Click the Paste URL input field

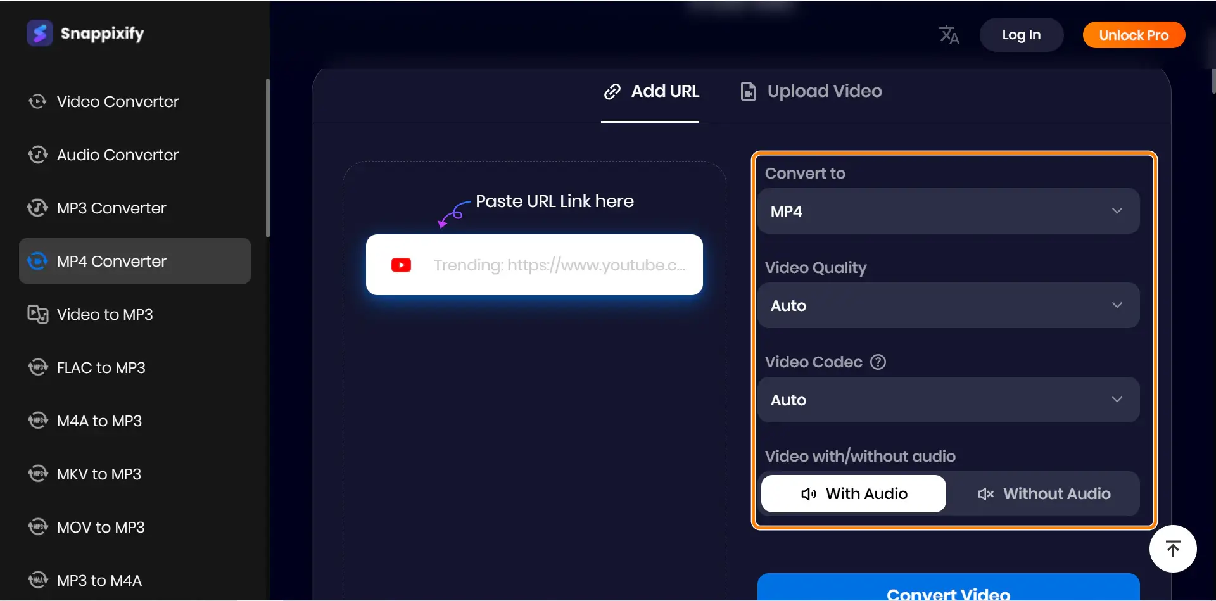pos(559,265)
